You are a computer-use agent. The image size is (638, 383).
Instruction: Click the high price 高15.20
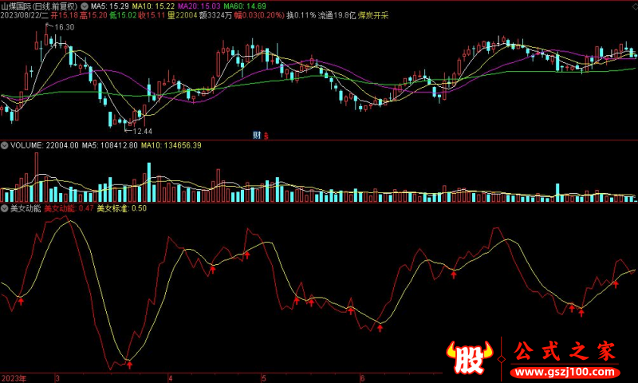[x=93, y=15]
